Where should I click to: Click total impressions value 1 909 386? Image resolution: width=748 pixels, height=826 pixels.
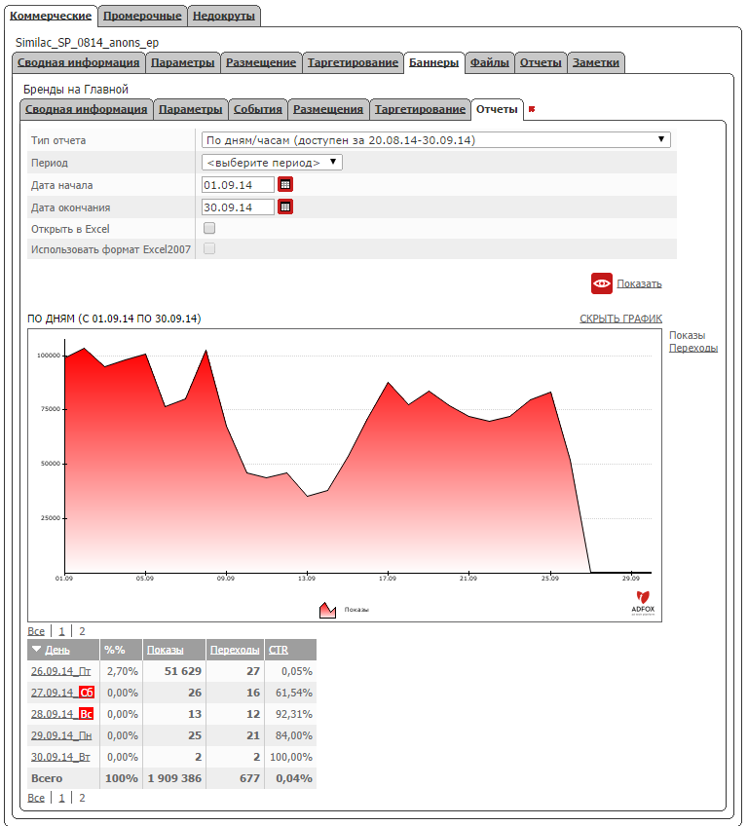coord(174,778)
